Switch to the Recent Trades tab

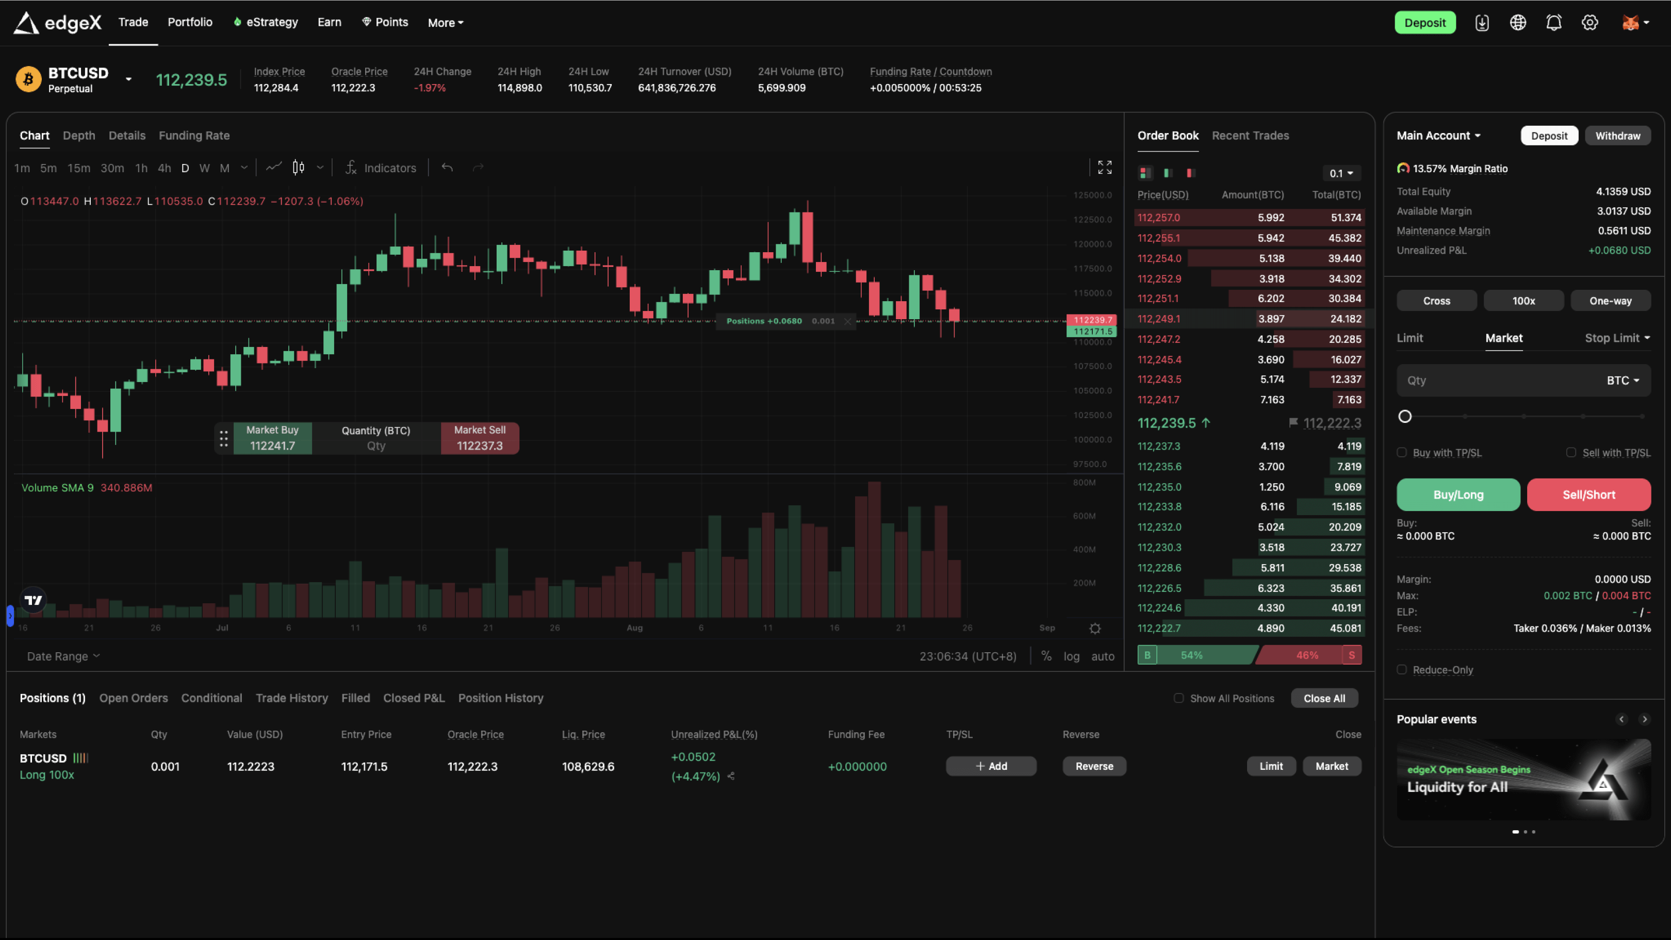click(1251, 136)
